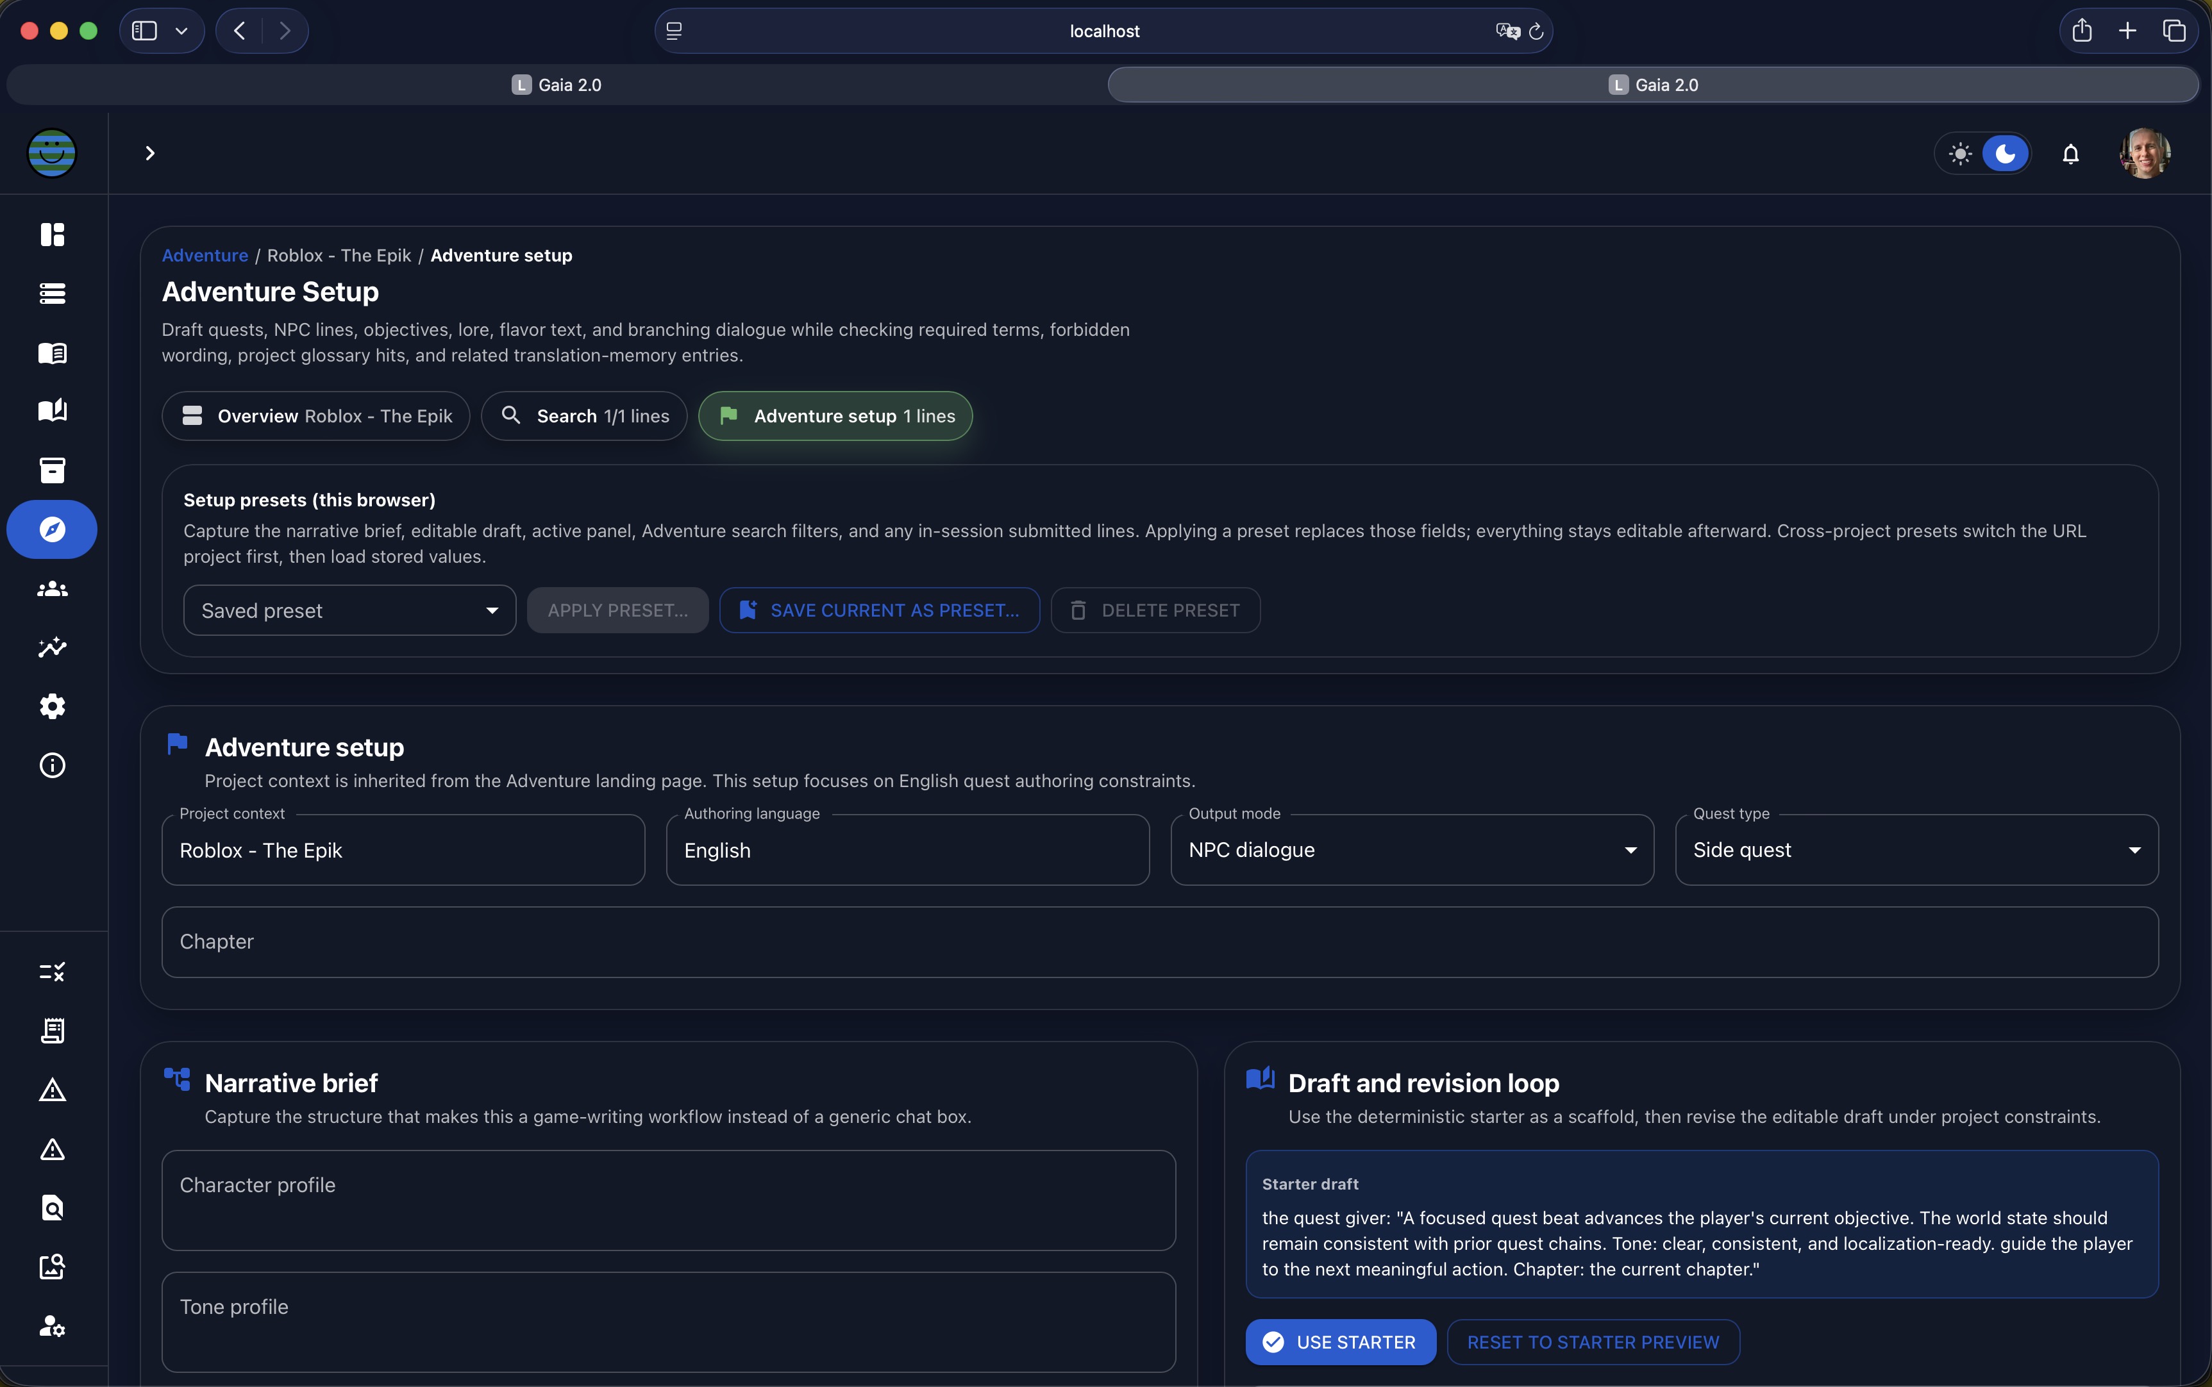Open the team members sidebar icon

coord(53,589)
